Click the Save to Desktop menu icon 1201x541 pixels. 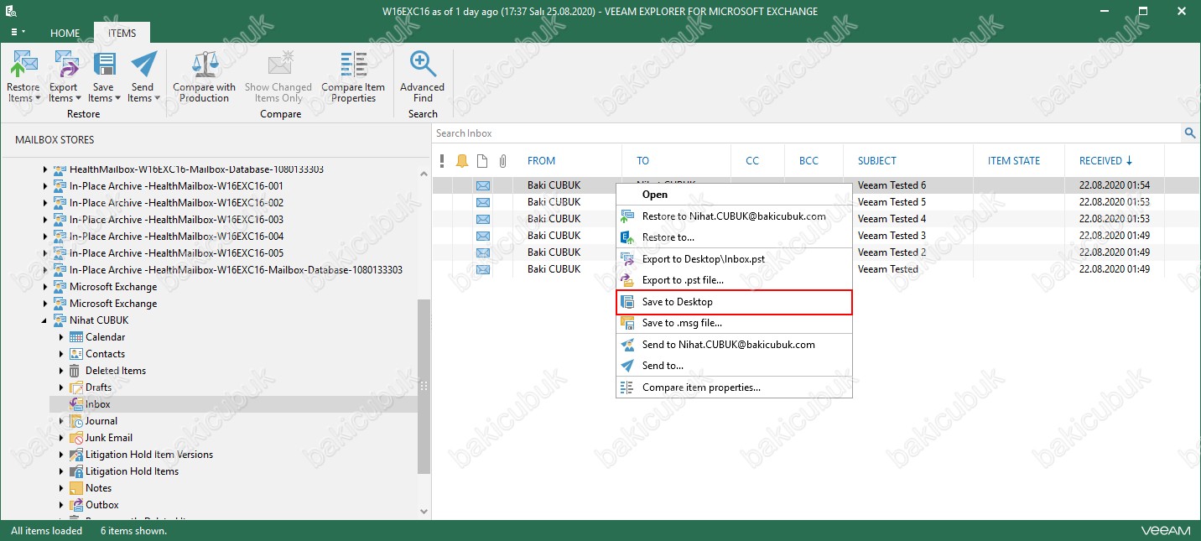click(627, 302)
